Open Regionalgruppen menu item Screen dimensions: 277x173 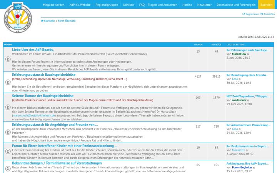[x=107, y=5]
